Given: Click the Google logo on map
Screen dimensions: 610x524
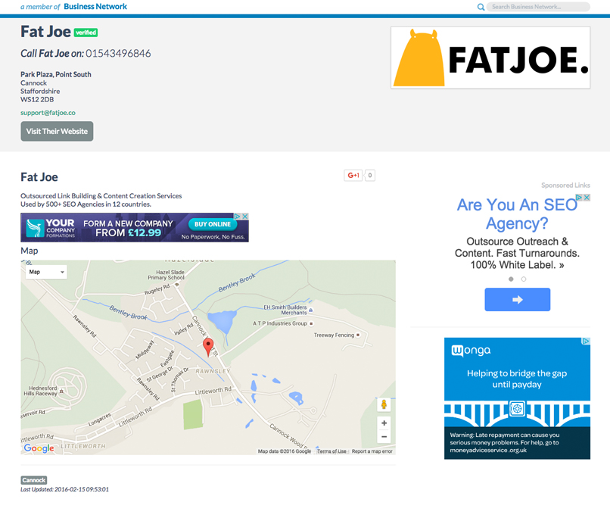Looking at the screenshot, I should click(39, 448).
